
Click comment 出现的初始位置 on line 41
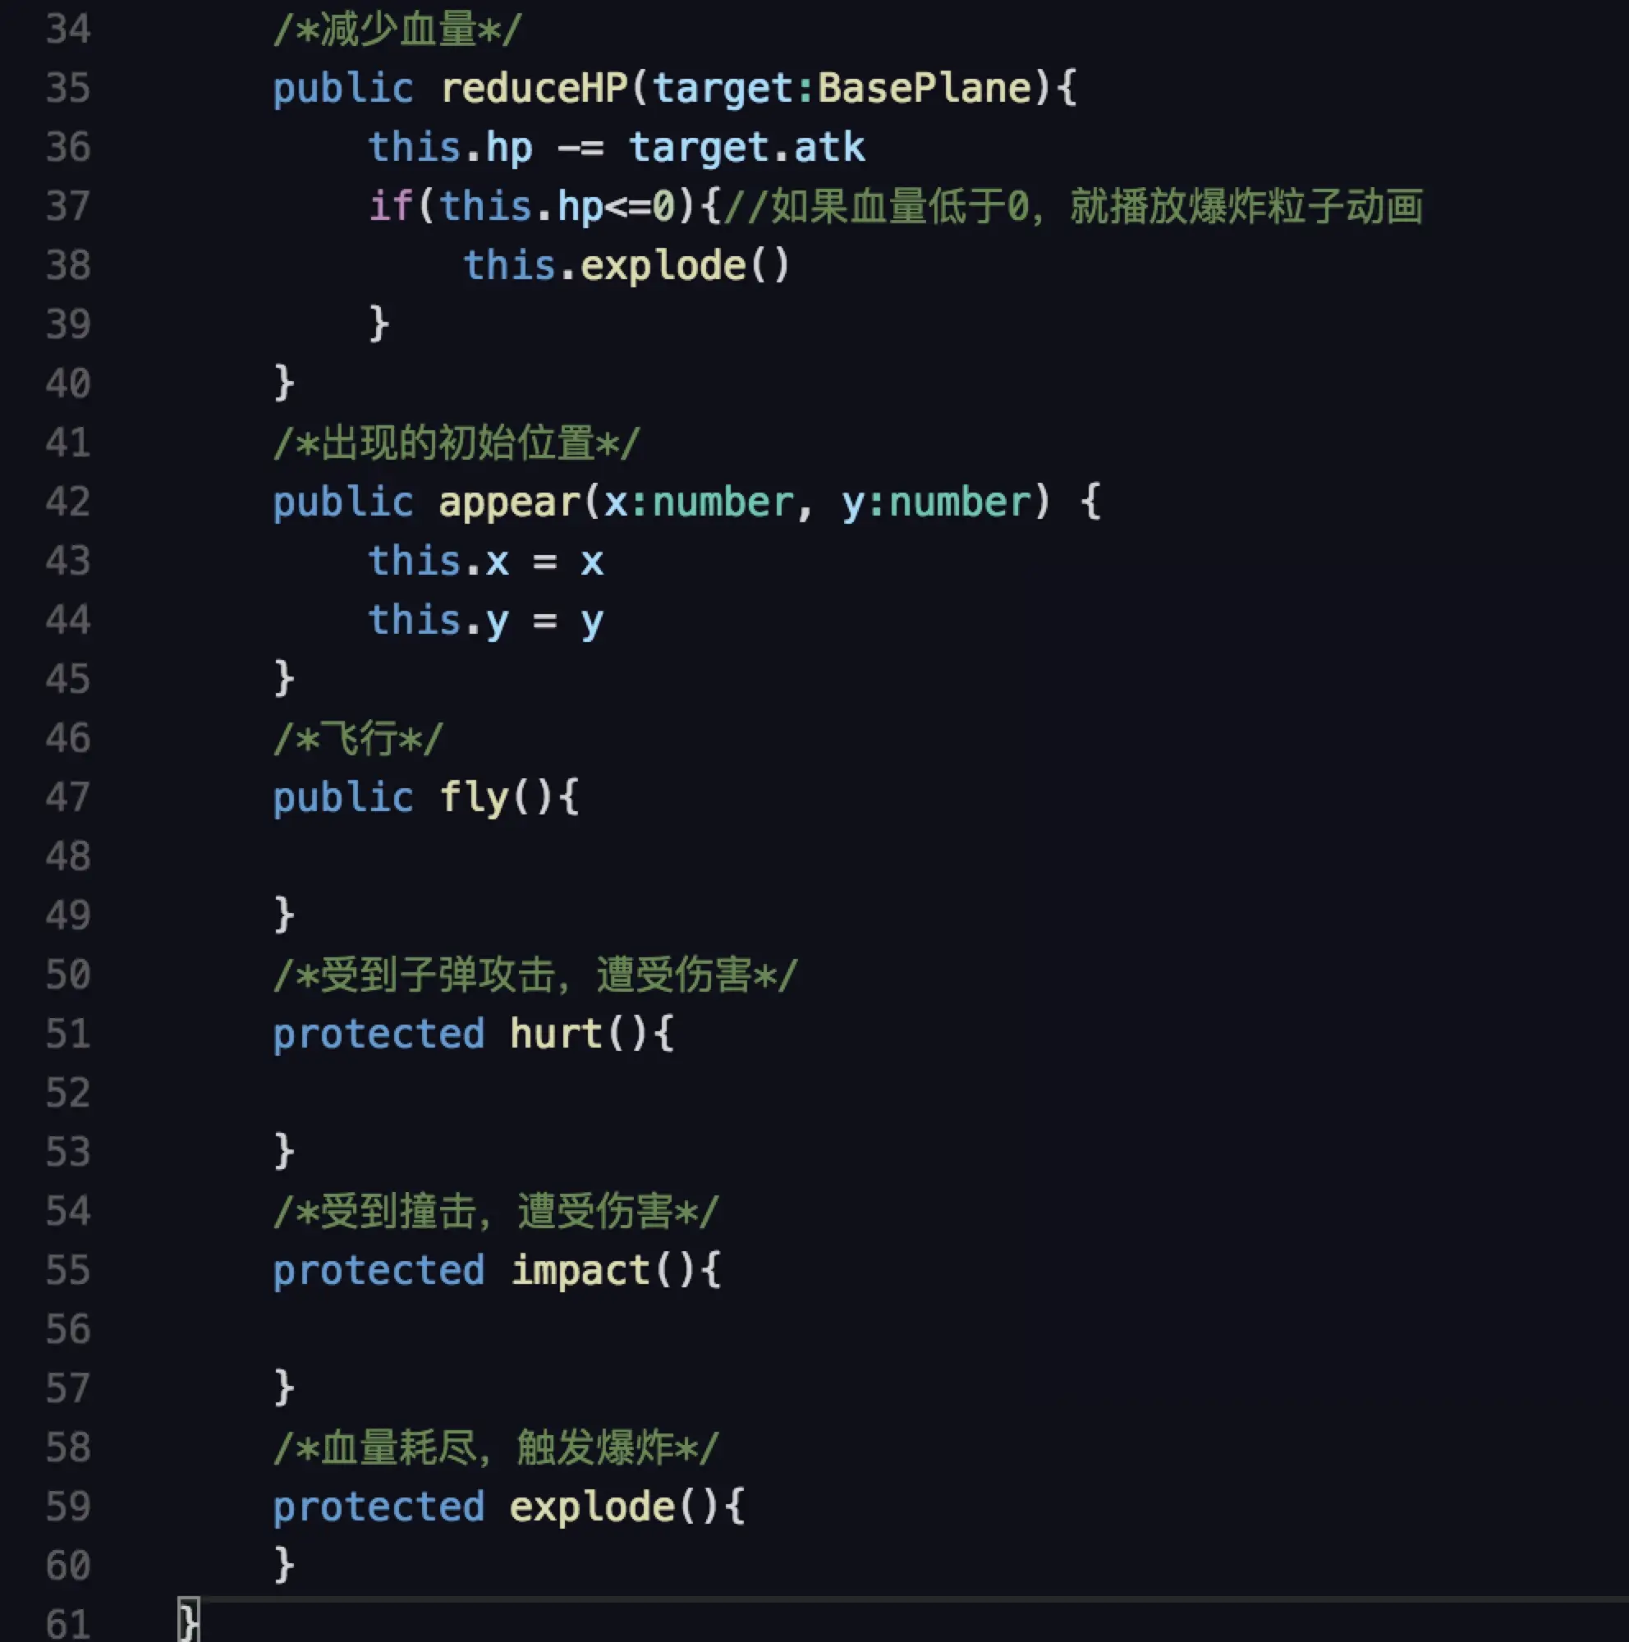click(x=457, y=443)
